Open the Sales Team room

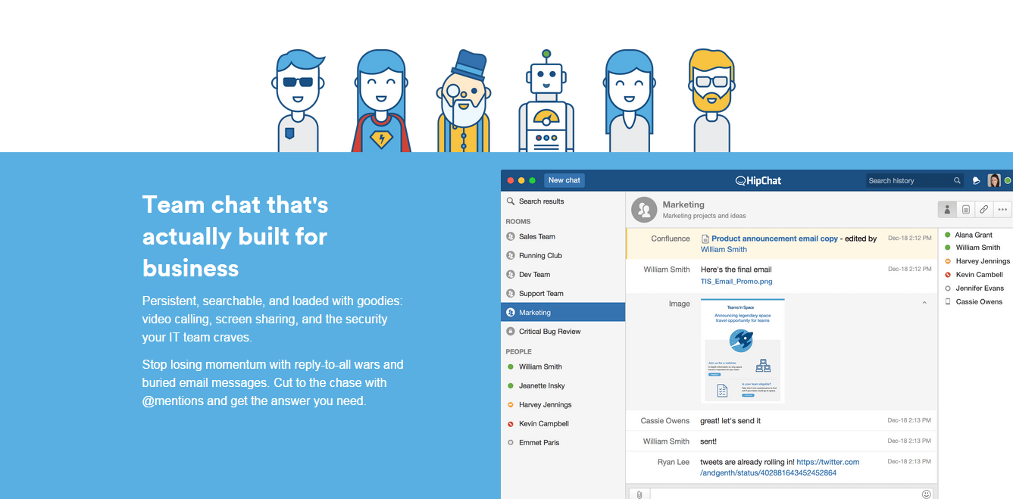(536, 236)
